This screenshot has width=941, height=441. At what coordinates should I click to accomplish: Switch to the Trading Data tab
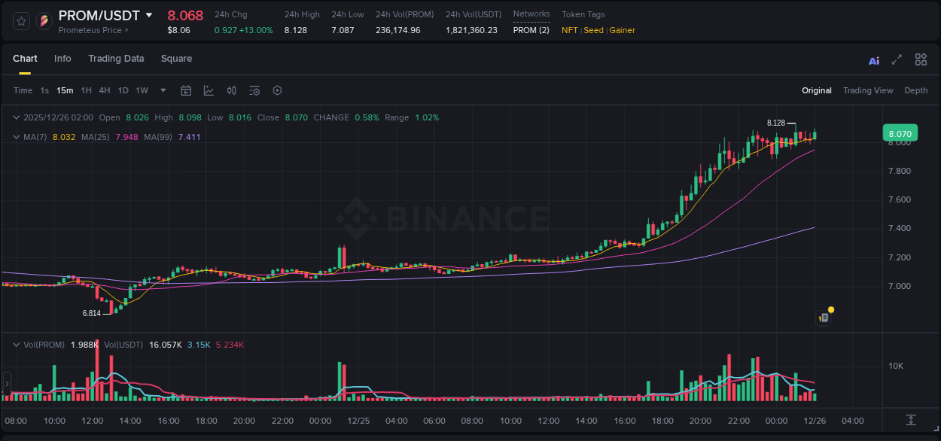click(x=116, y=59)
